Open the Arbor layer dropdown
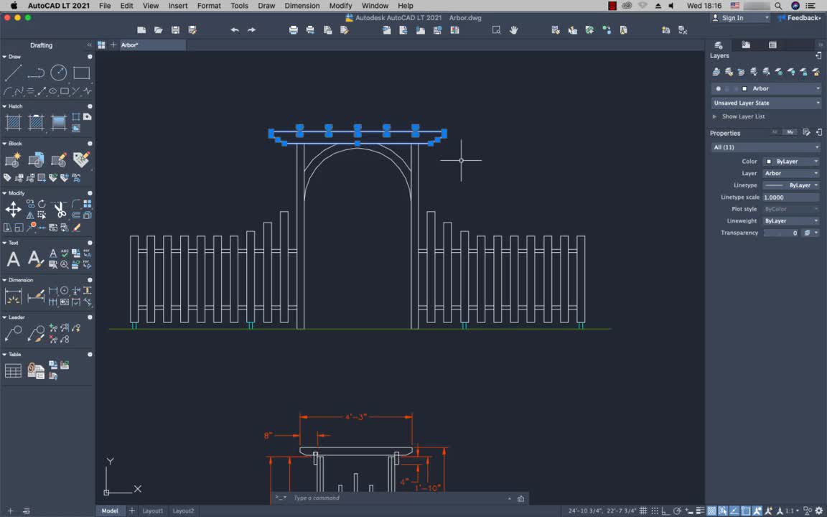Screen dimensions: 827x517 [816, 88]
